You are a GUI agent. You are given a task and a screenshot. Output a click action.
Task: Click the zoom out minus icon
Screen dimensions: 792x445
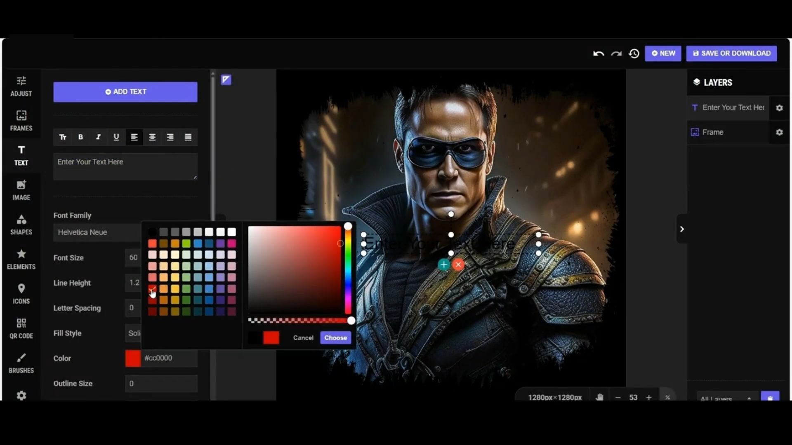click(x=618, y=397)
